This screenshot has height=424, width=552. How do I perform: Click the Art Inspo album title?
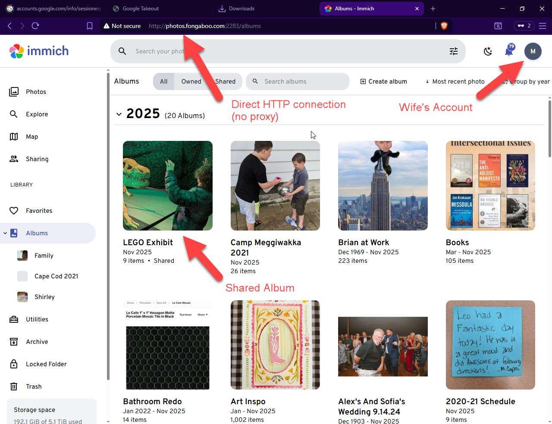tap(248, 402)
